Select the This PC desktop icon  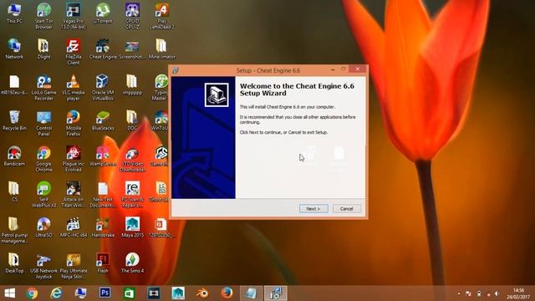(14, 13)
